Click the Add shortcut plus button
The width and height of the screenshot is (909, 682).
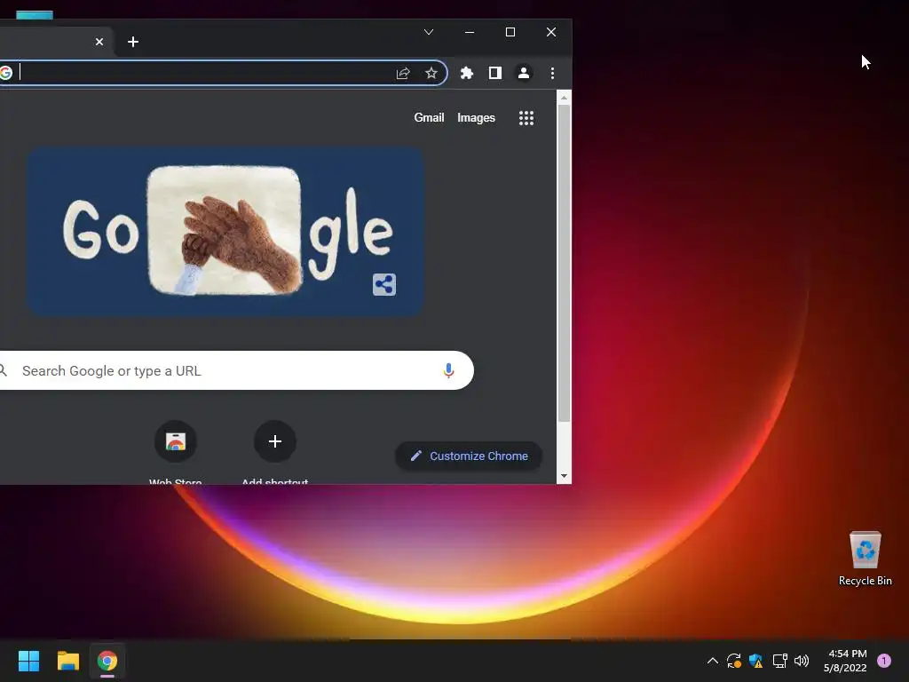(x=275, y=442)
